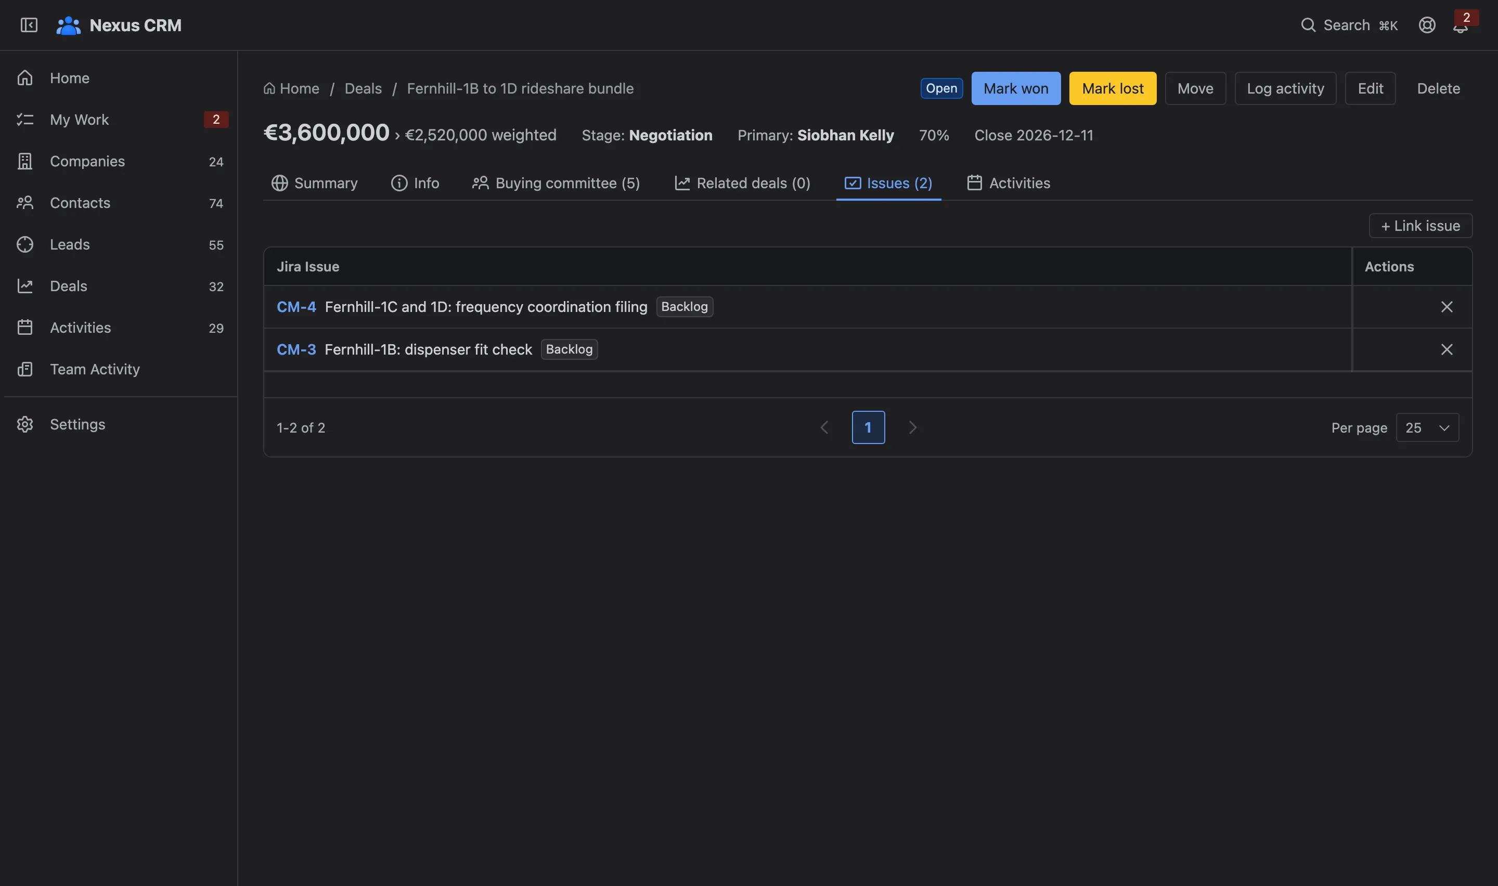The image size is (1498, 886).
Task: Click the search magnifier icon
Action: (1308, 25)
